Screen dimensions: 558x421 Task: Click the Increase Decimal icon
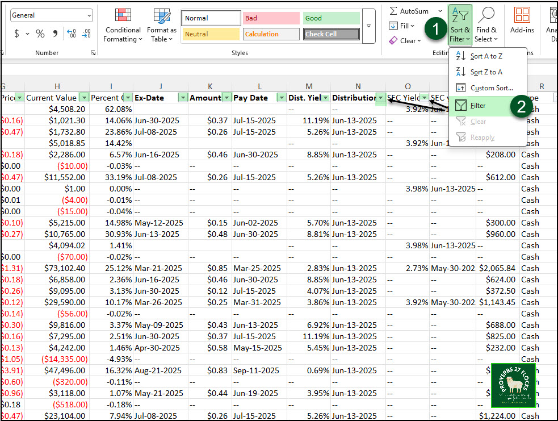tap(72, 34)
